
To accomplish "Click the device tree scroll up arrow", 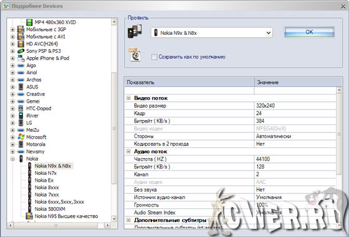I will [114, 22].
